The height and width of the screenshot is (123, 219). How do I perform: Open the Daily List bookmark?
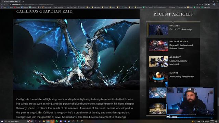pos(197,7)
